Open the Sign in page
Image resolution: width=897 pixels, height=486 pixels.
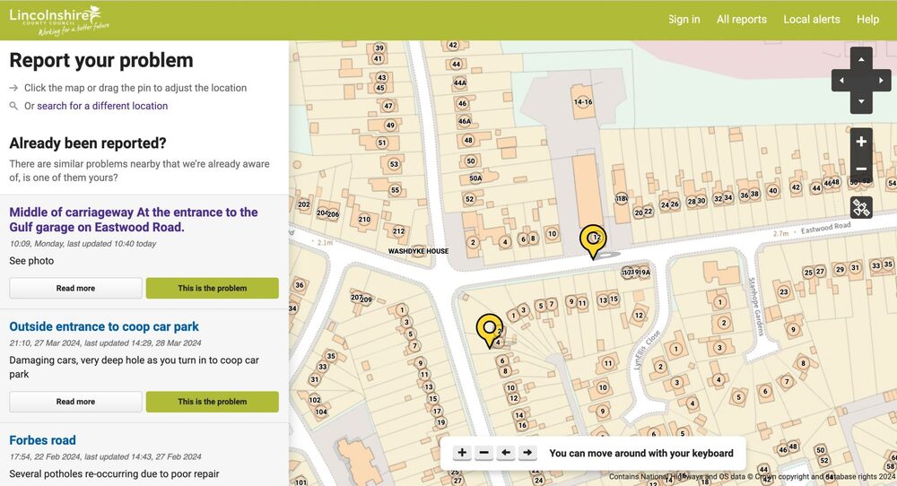[684, 20]
